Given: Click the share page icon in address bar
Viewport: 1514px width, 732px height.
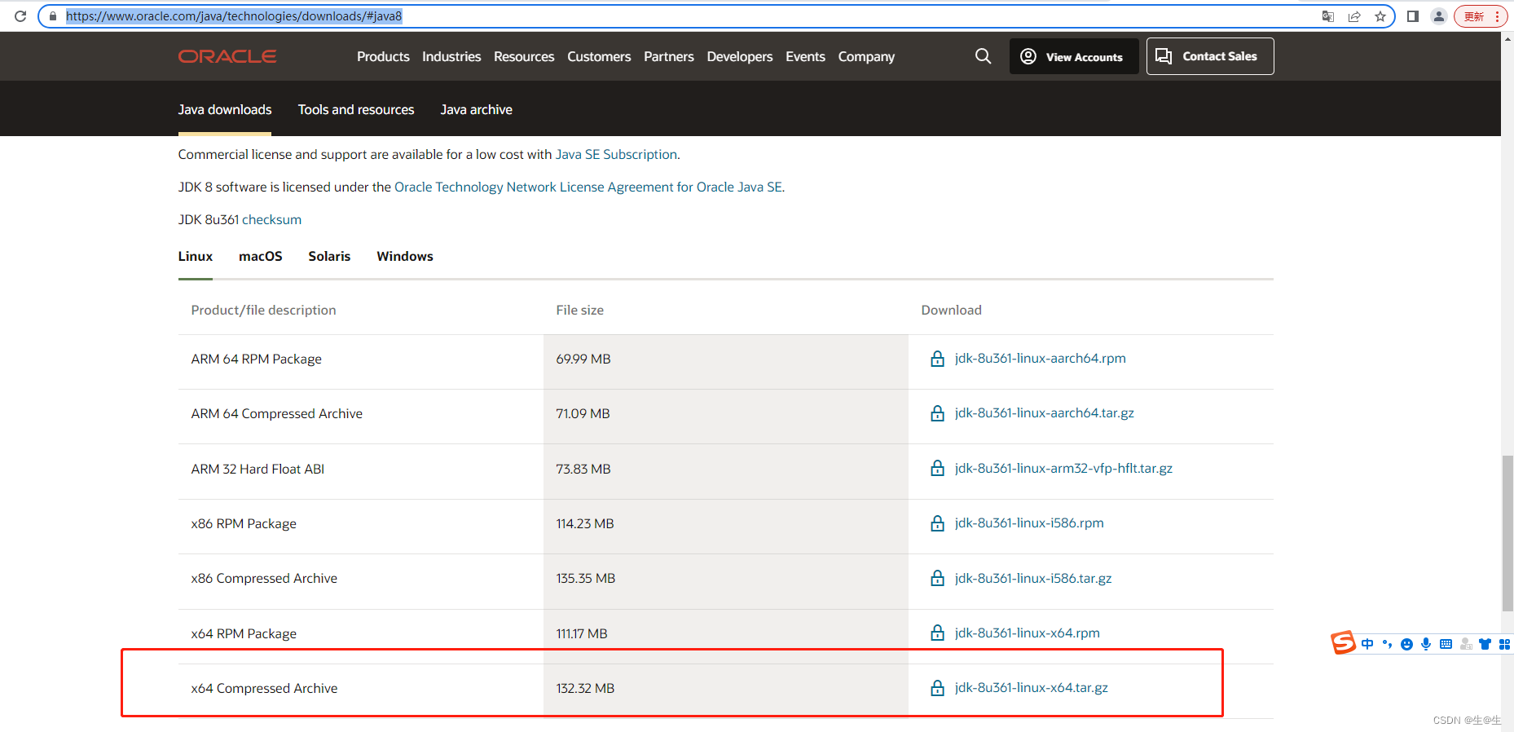Looking at the screenshot, I should 1354,16.
